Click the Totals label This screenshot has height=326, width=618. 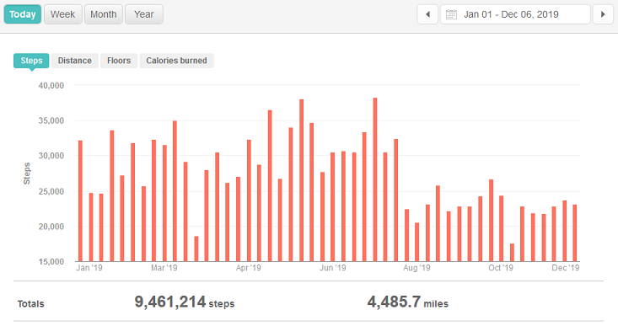pyautogui.click(x=30, y=304)
